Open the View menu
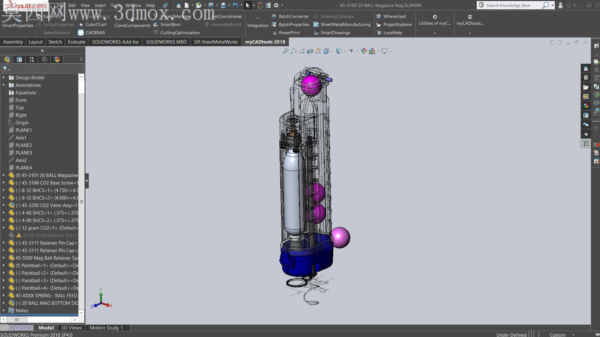The width and height of the screenshot is (600, 337). point(85,5)
